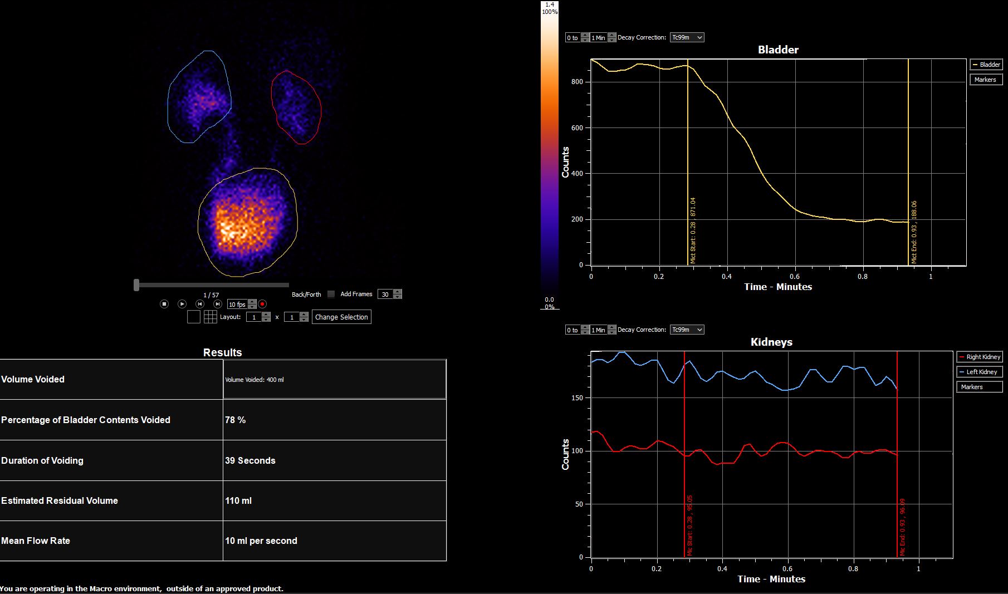The image size is (1008, 594).
Task: Increase the fps playback speed
Action: [x=253, y=302]
